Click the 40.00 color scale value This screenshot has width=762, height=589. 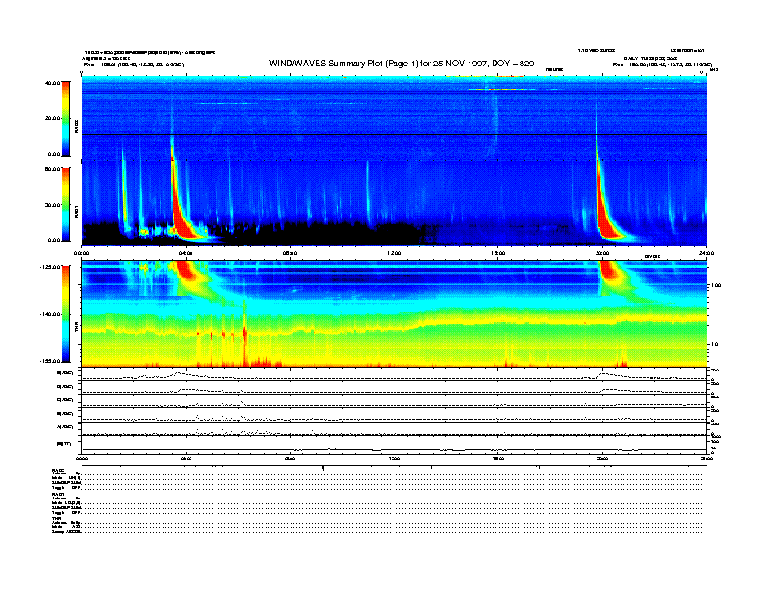pos(52,83)
